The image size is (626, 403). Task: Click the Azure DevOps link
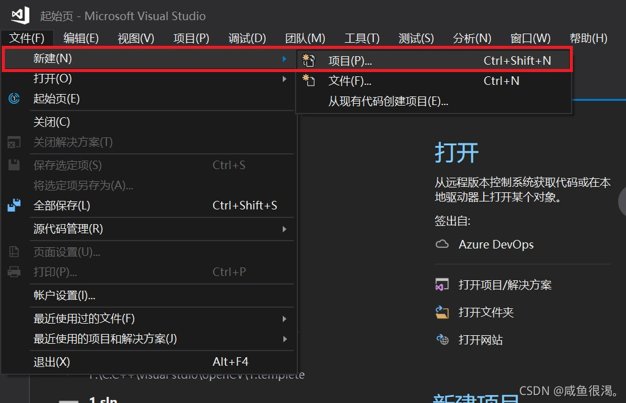pos(497,244)
